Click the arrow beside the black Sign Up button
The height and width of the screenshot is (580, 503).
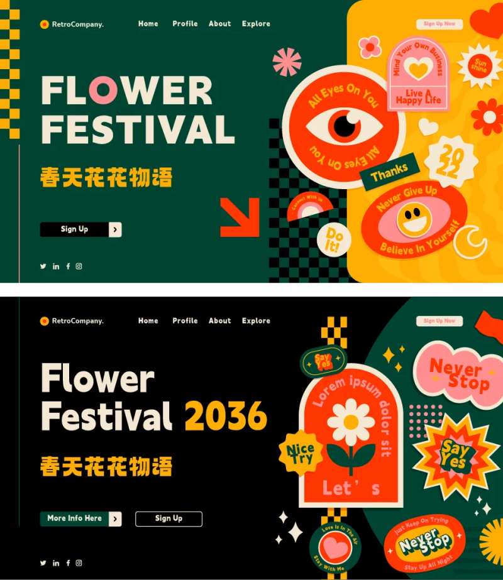click(115, 229)
